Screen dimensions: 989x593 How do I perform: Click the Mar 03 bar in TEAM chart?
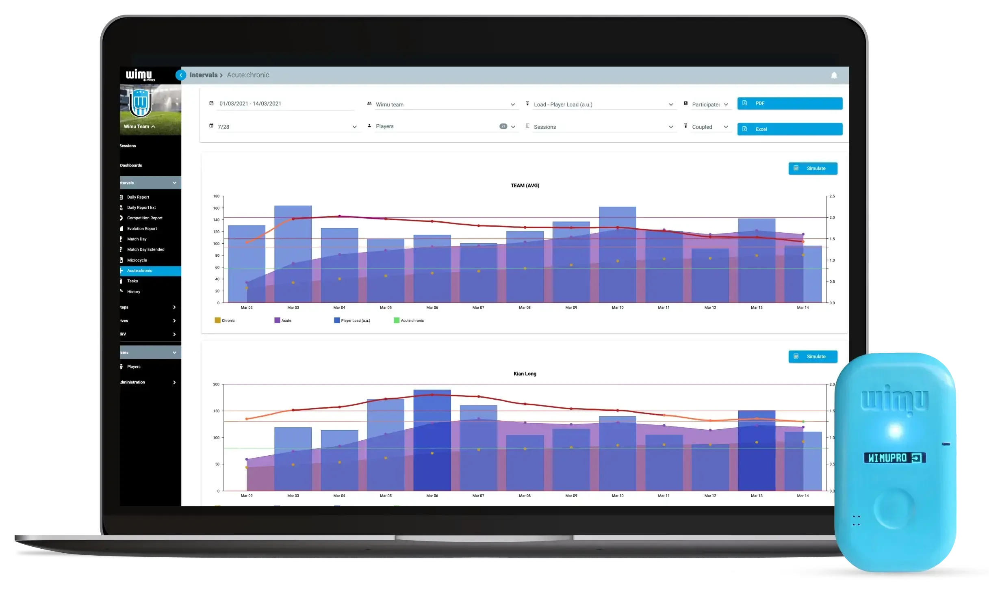click(x=293, y=254)
